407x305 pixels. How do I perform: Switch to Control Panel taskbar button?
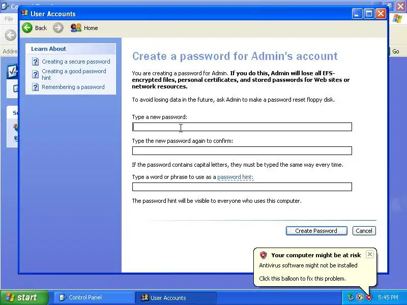click(94, 297)
